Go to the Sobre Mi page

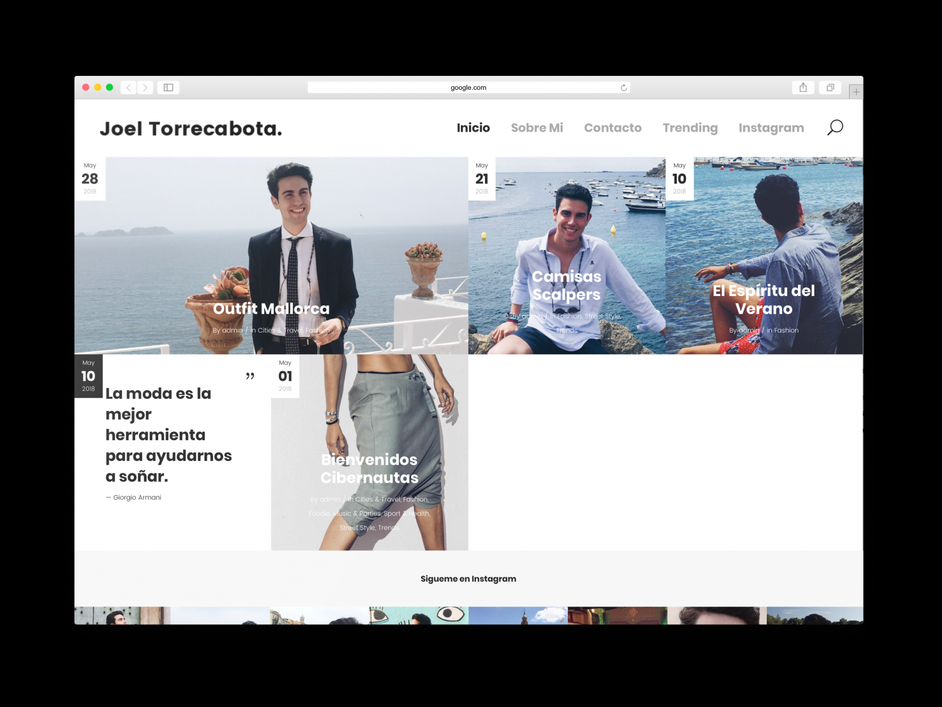(537, 128)
